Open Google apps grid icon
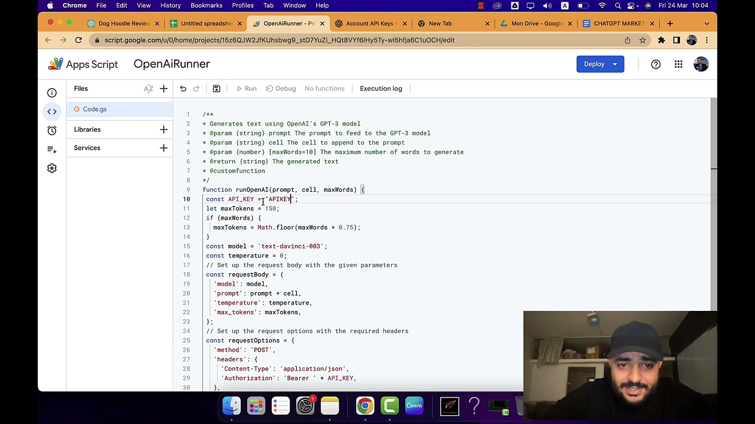Viewport: 755px width, 424px height. 678,64
